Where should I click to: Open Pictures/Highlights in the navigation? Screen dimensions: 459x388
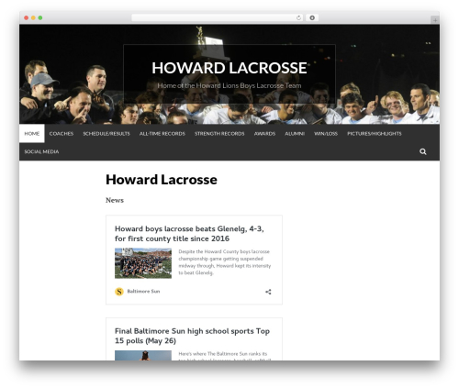[375, 134]
